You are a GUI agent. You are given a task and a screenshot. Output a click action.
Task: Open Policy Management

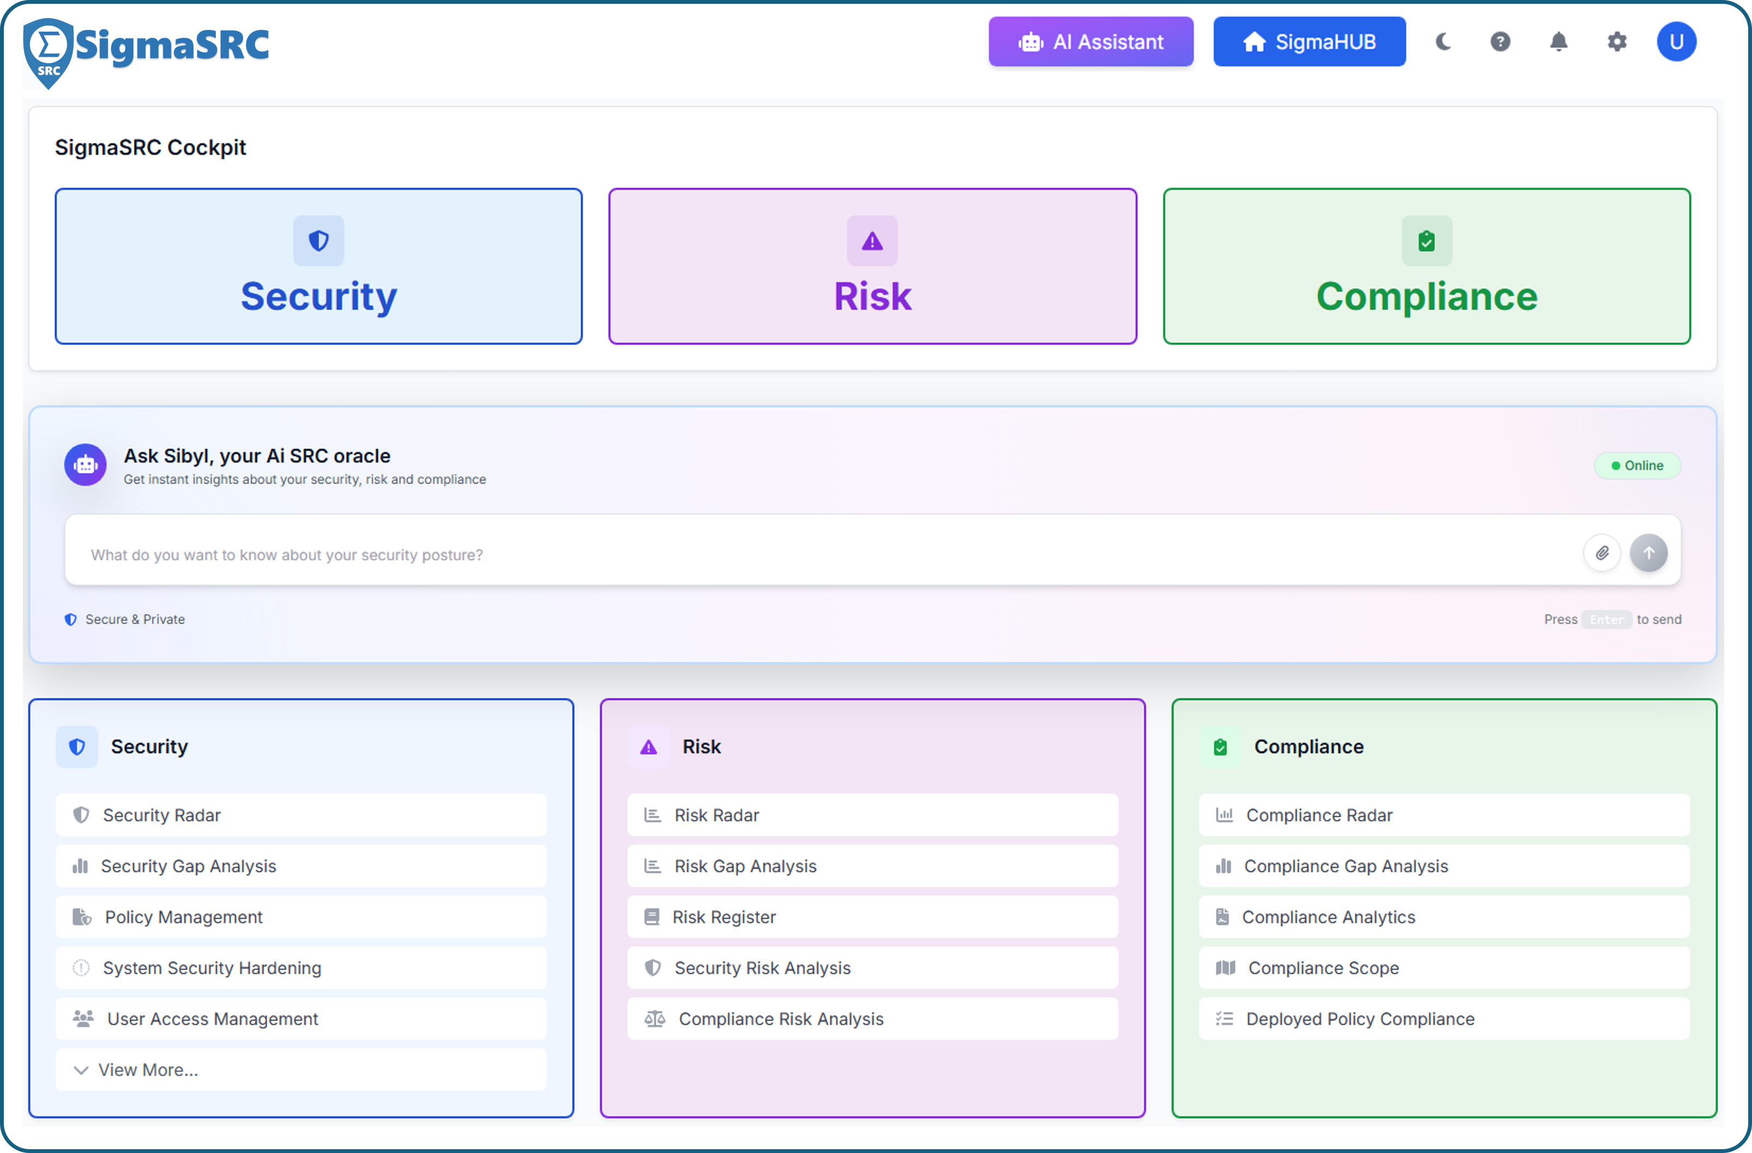[x=301, y=917]
